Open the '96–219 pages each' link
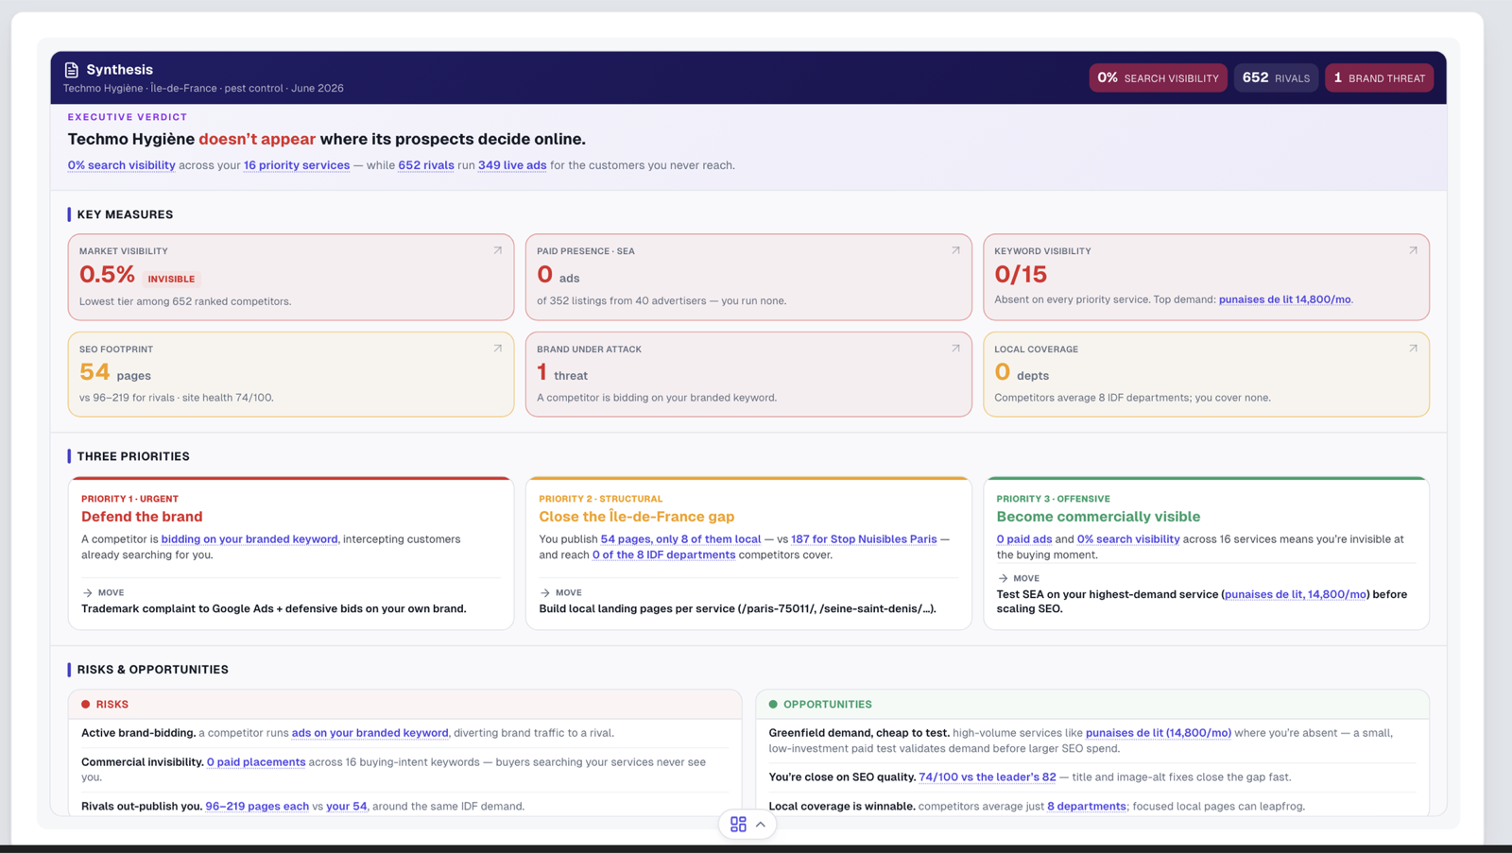 257,807
